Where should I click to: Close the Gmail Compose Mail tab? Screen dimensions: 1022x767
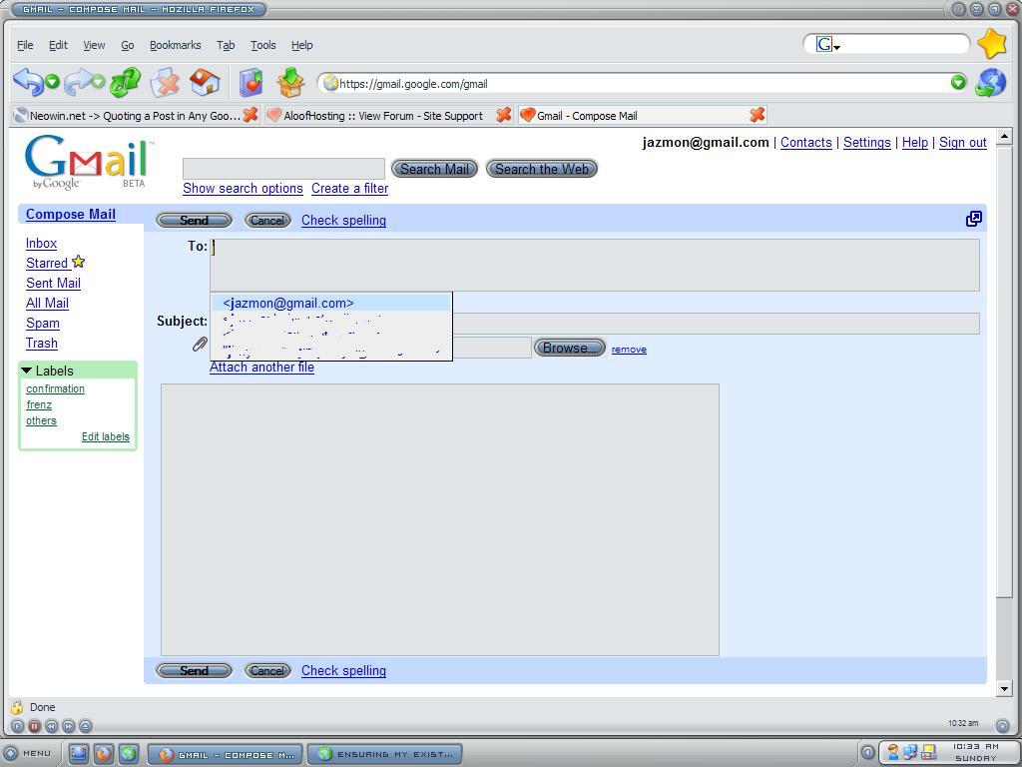click(x=757, y=116)
